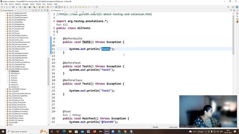239x134 pixels.
Task: Click the New file wizard toolbar icon
Action: click(x=2, y=7)
